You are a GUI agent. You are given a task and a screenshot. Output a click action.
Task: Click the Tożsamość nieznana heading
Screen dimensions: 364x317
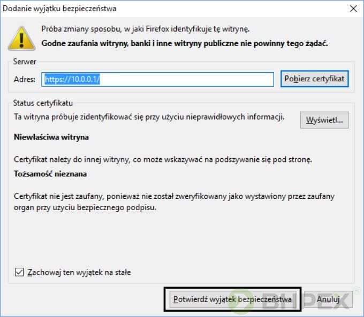(50, 174)
